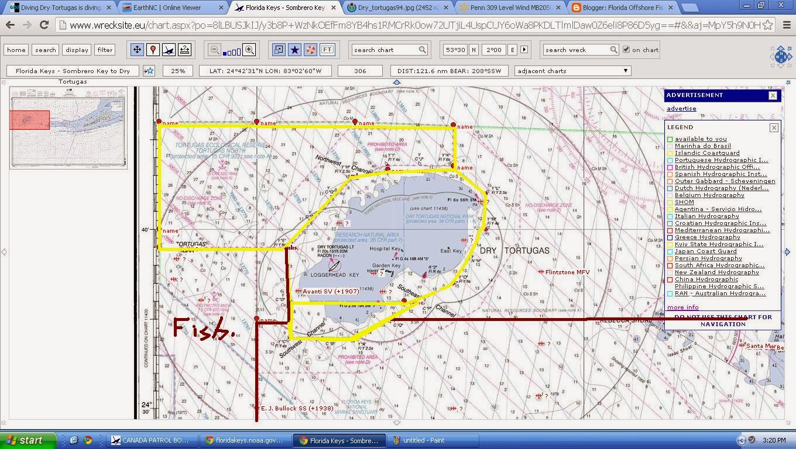Click the compass rose navigation icon
This screenshot has width=796, height=449.
pyautogui.click(x=781, y=57)
